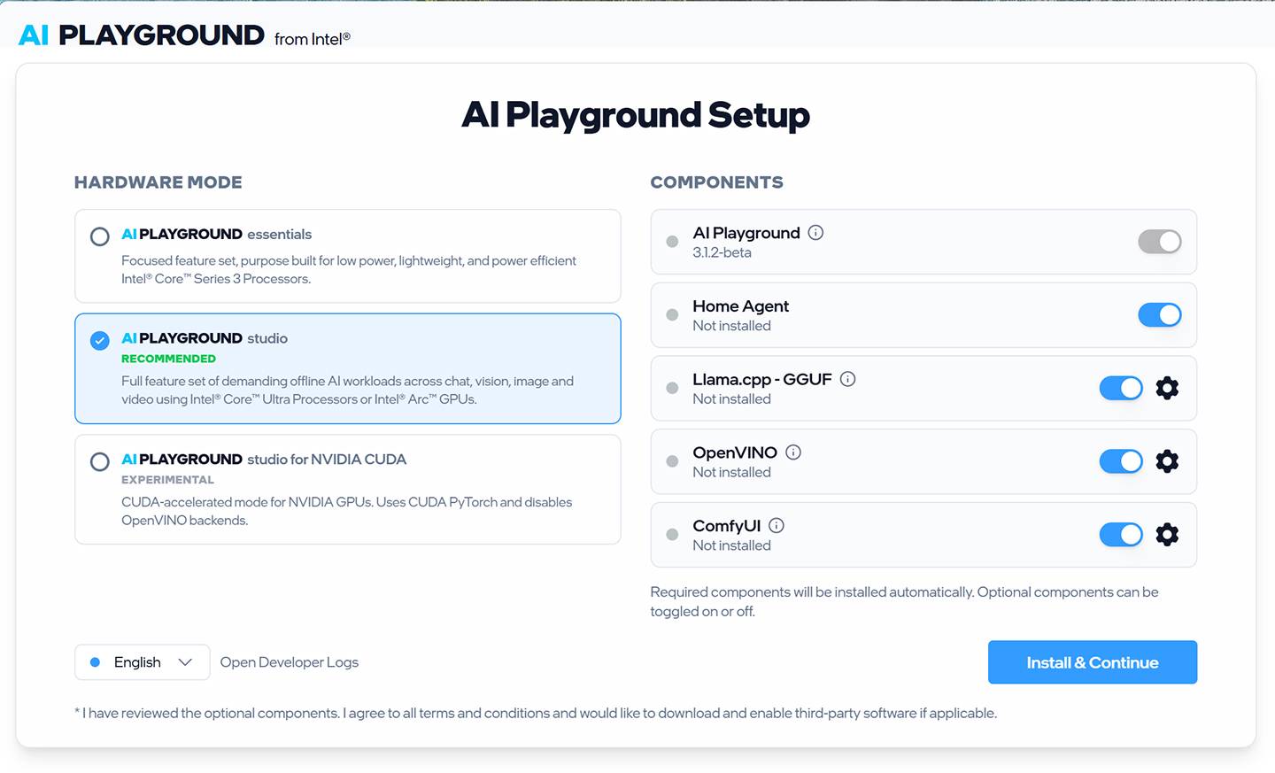
Task: Click the OpenVINO component name
Action: [x=735, y=452]
